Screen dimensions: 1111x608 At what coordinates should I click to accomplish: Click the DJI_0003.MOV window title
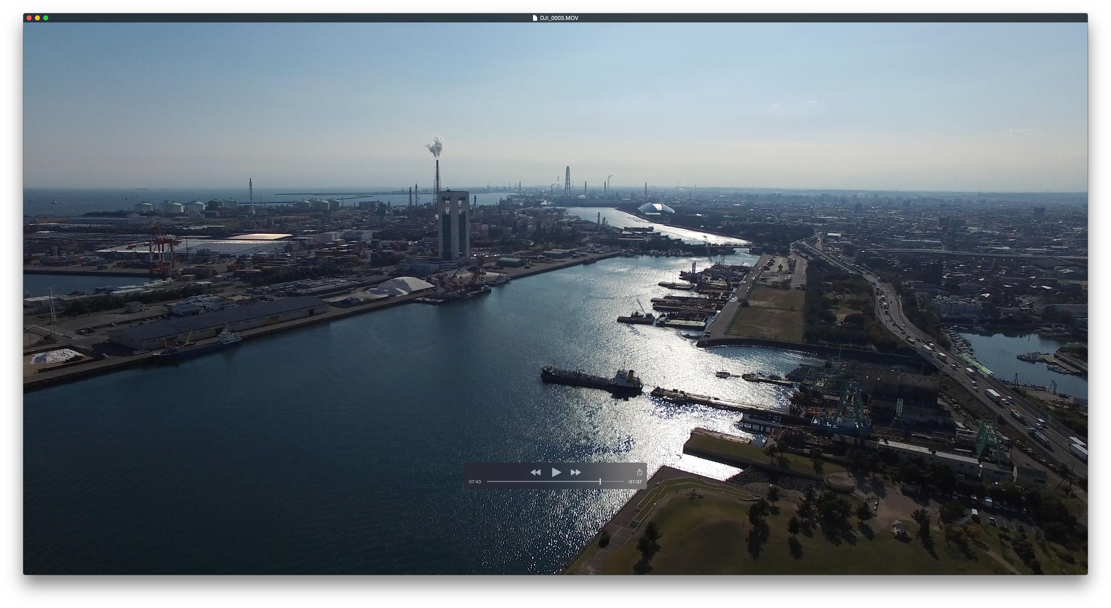click(x=559, y=18)
